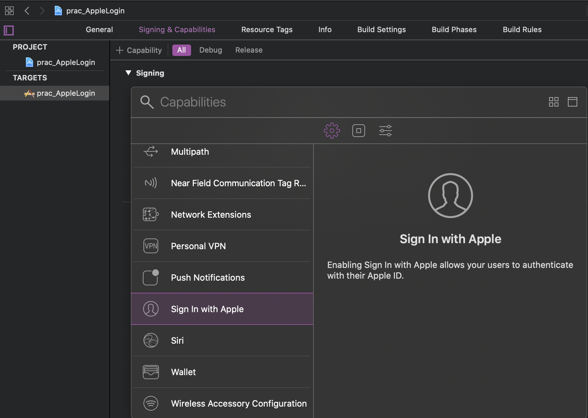Select the prac_AppleLogin target row label
This screenshot has width=588, height=418.
coord(66,93)
